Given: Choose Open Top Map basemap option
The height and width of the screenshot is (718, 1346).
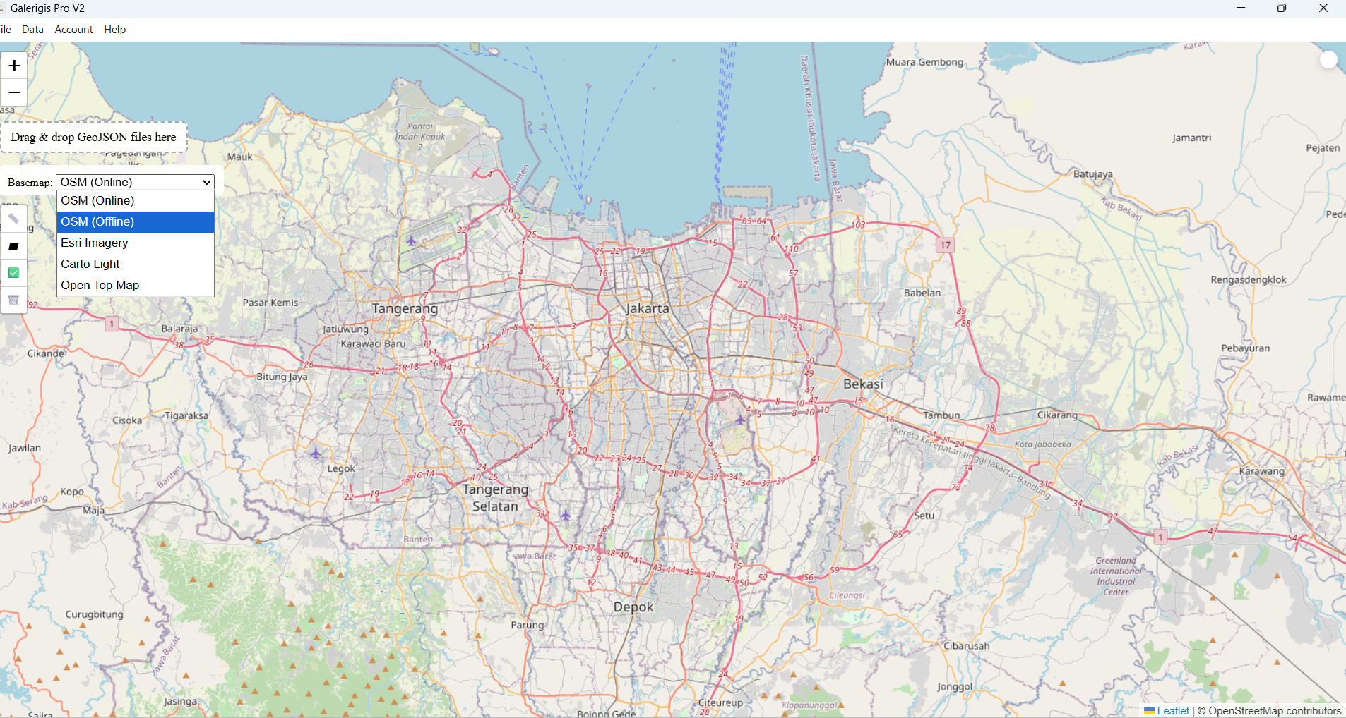Looking at the screenshot, I should pos(100,285).
